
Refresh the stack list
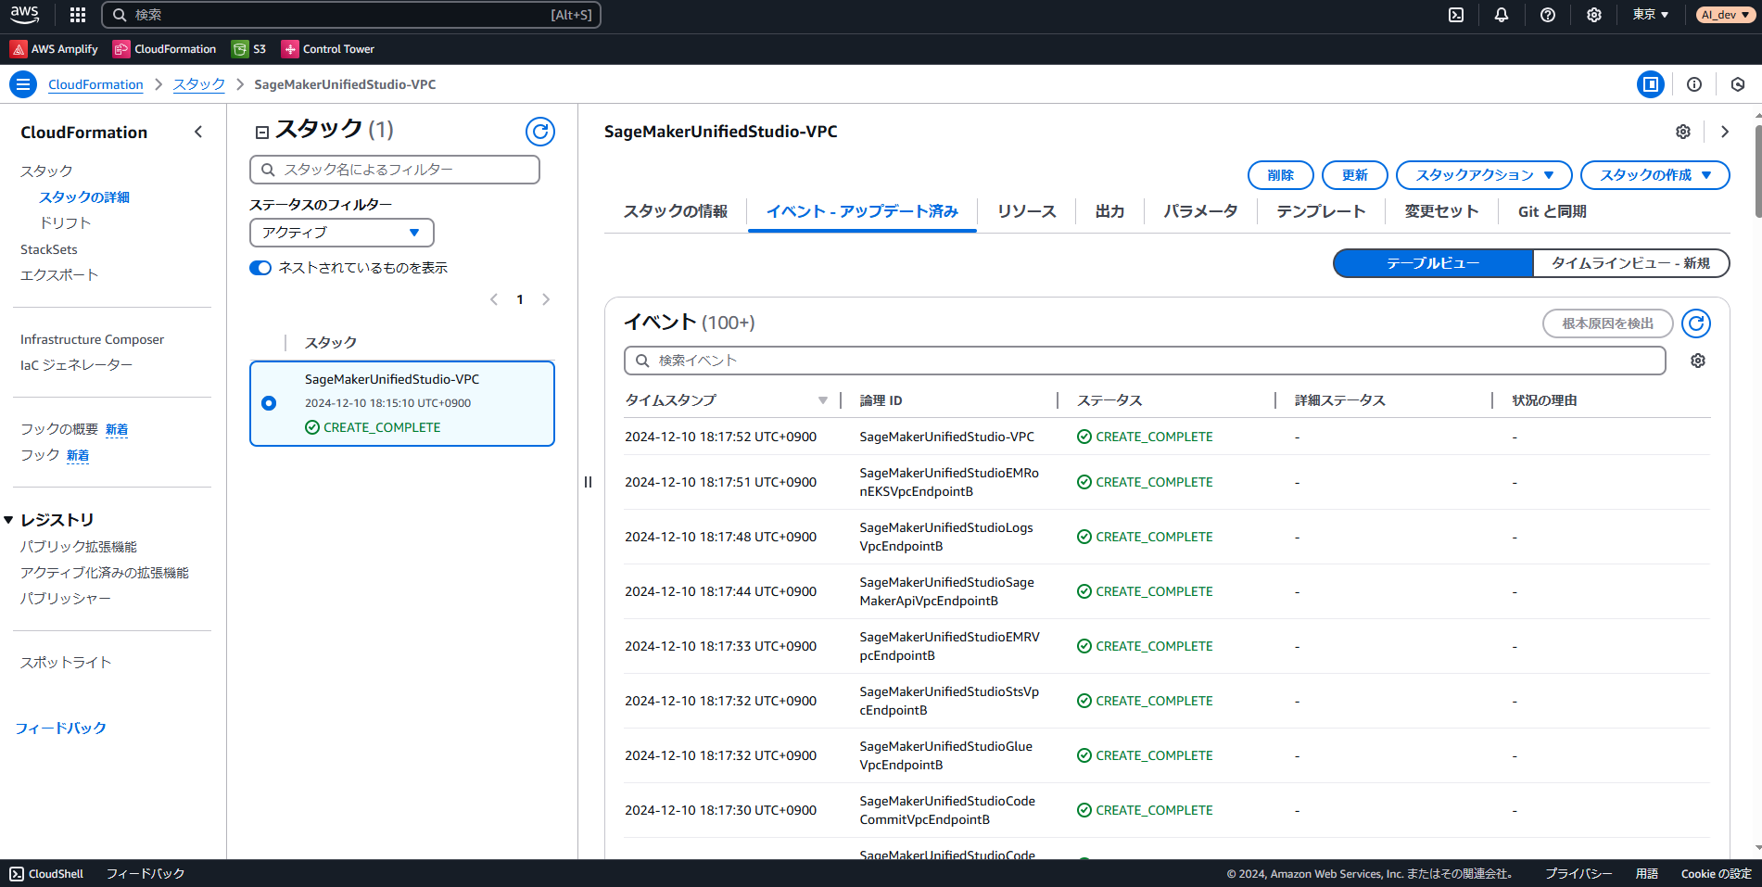click(540, 132)
